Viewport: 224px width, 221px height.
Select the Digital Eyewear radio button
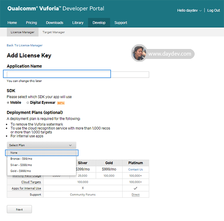(x=28, y=103)
